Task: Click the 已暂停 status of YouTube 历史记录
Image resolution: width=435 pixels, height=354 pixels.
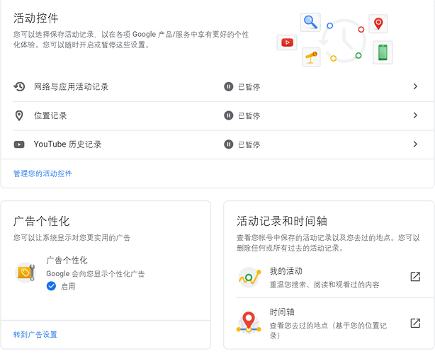Action: [249, 144]
